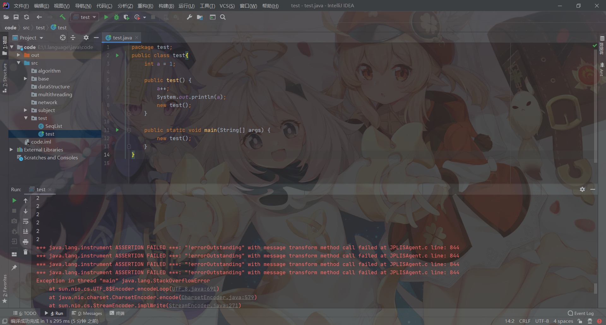The height and width of the screenshot is (325, 606).
Task: Open the Structure side tool window
Action: tap(4, 78)
